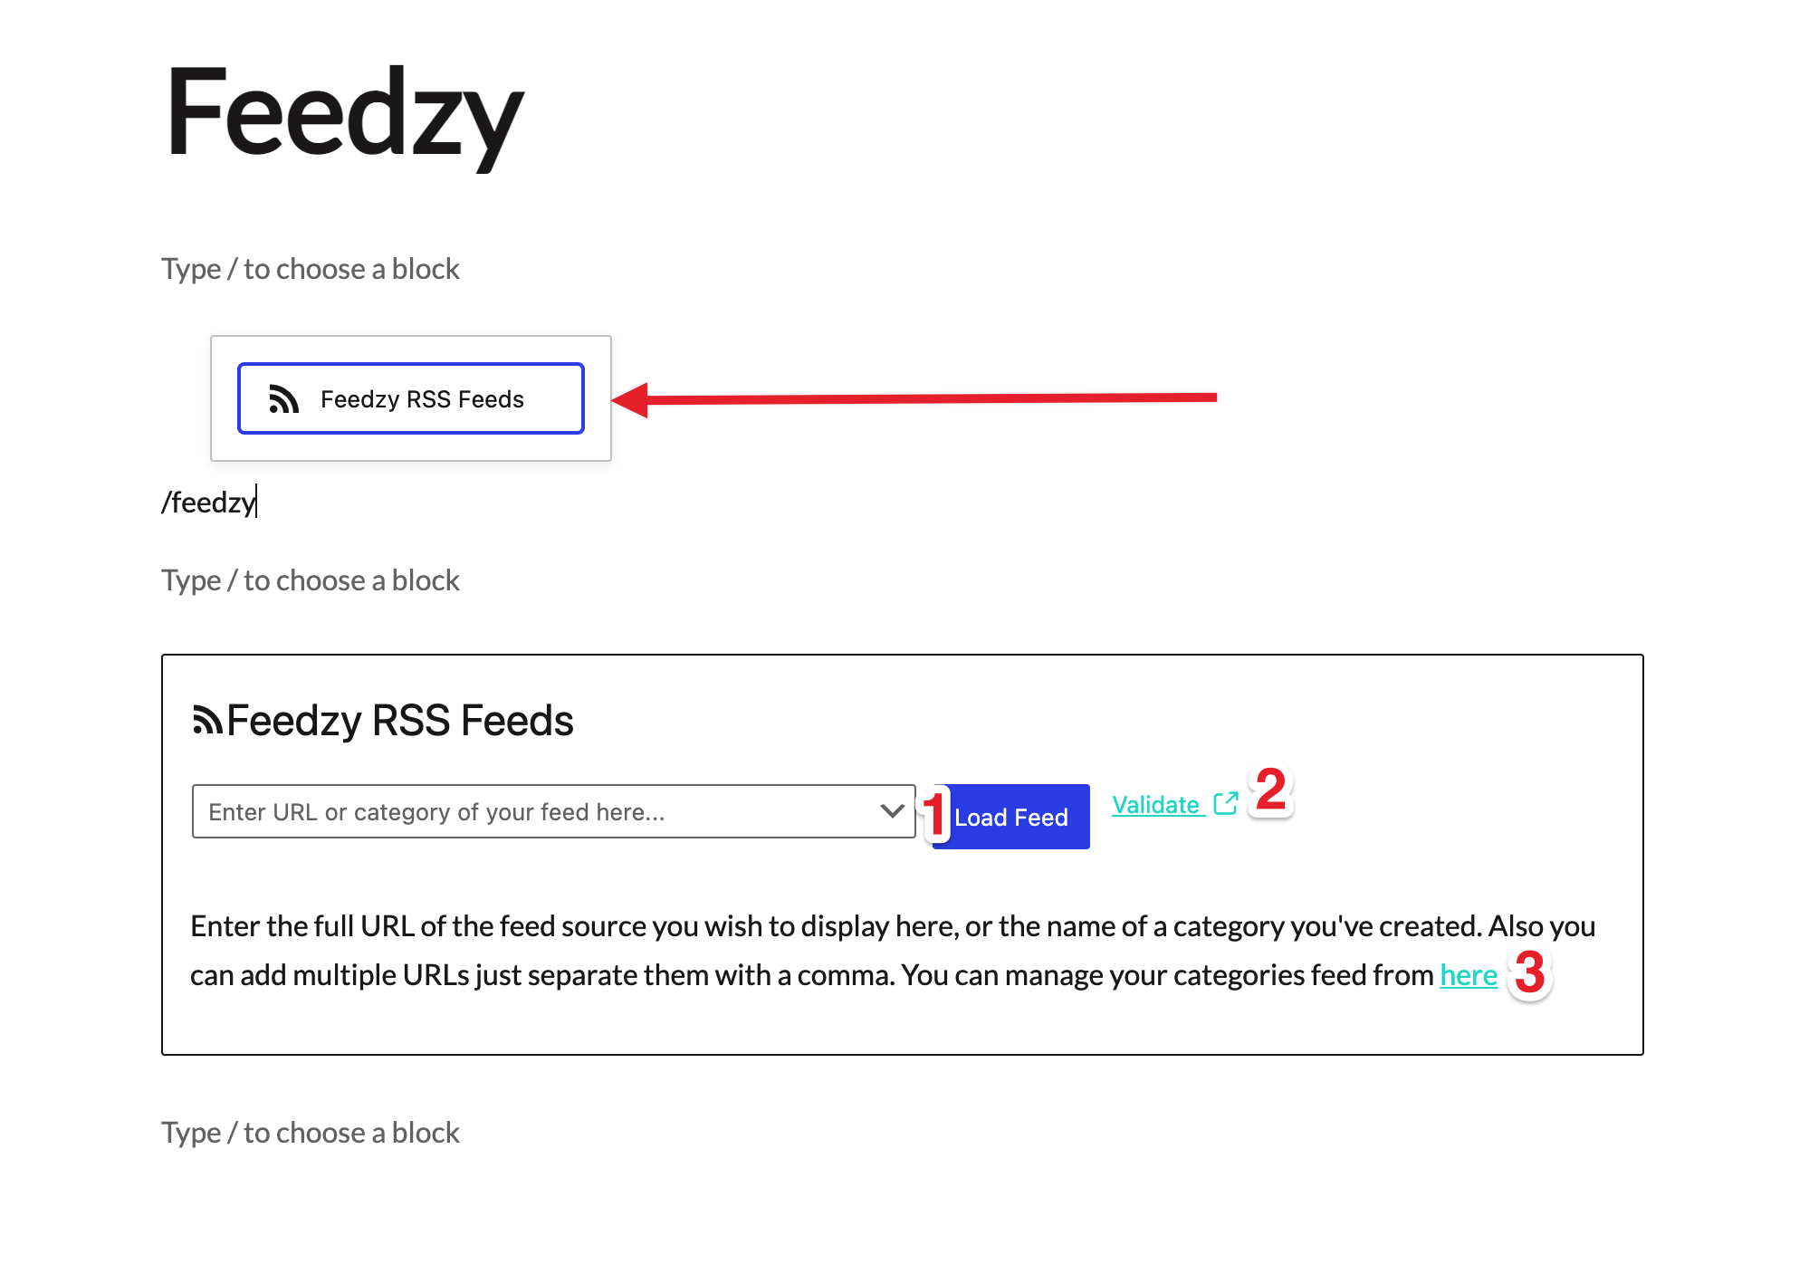1809x1264 pixels.
Task: Select the RSS icon in the block suggestion
Action: [284, 398]
